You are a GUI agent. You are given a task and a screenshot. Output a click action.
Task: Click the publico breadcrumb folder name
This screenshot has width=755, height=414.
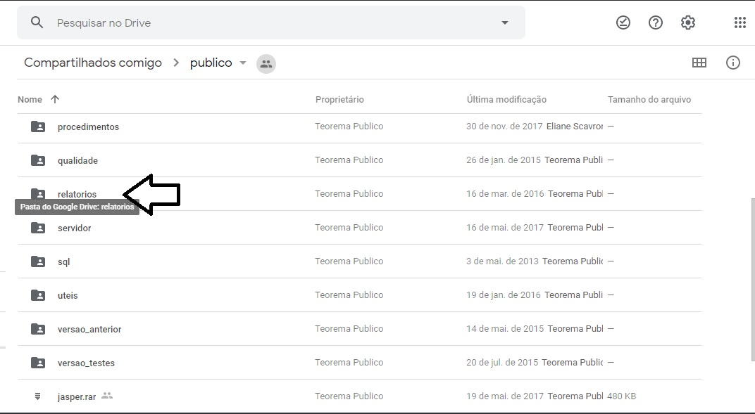[x=211, y=63]
